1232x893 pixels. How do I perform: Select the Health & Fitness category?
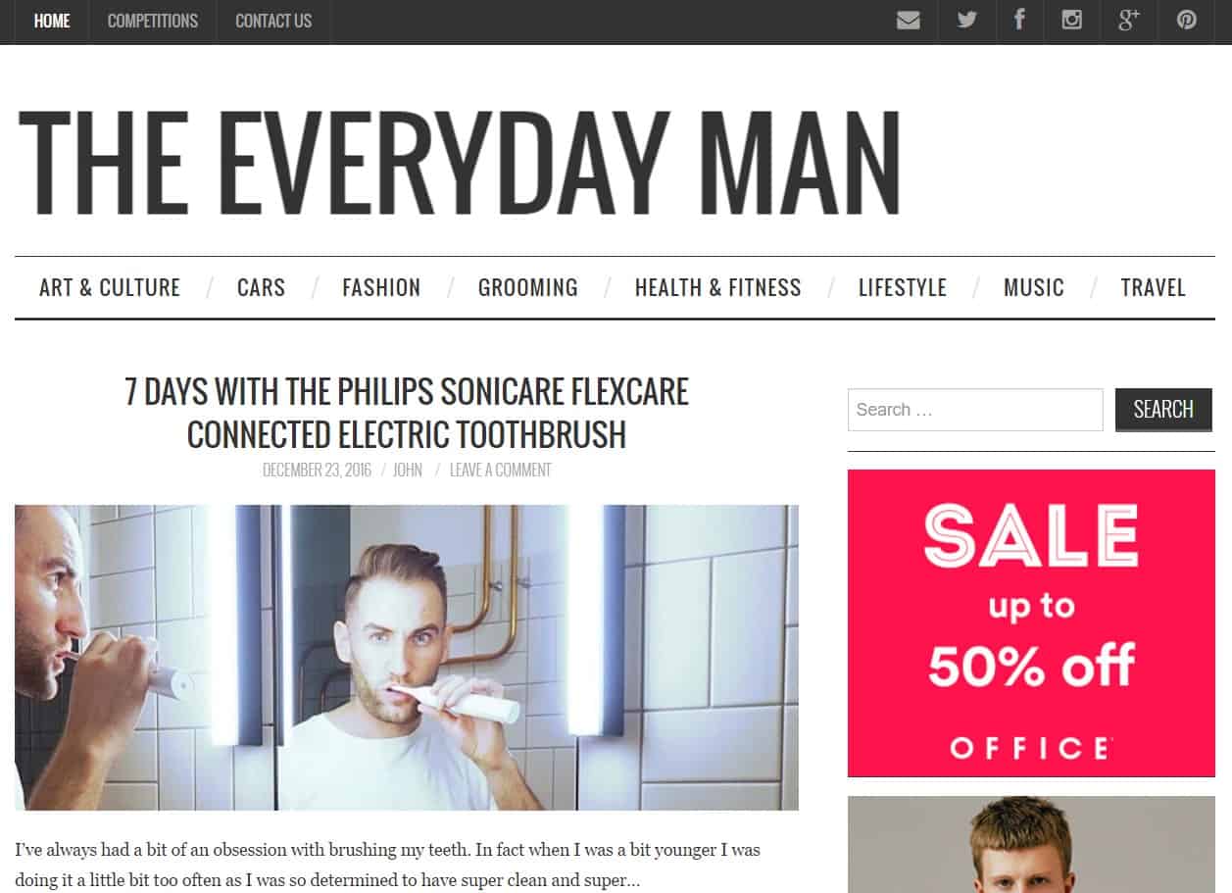718,287
